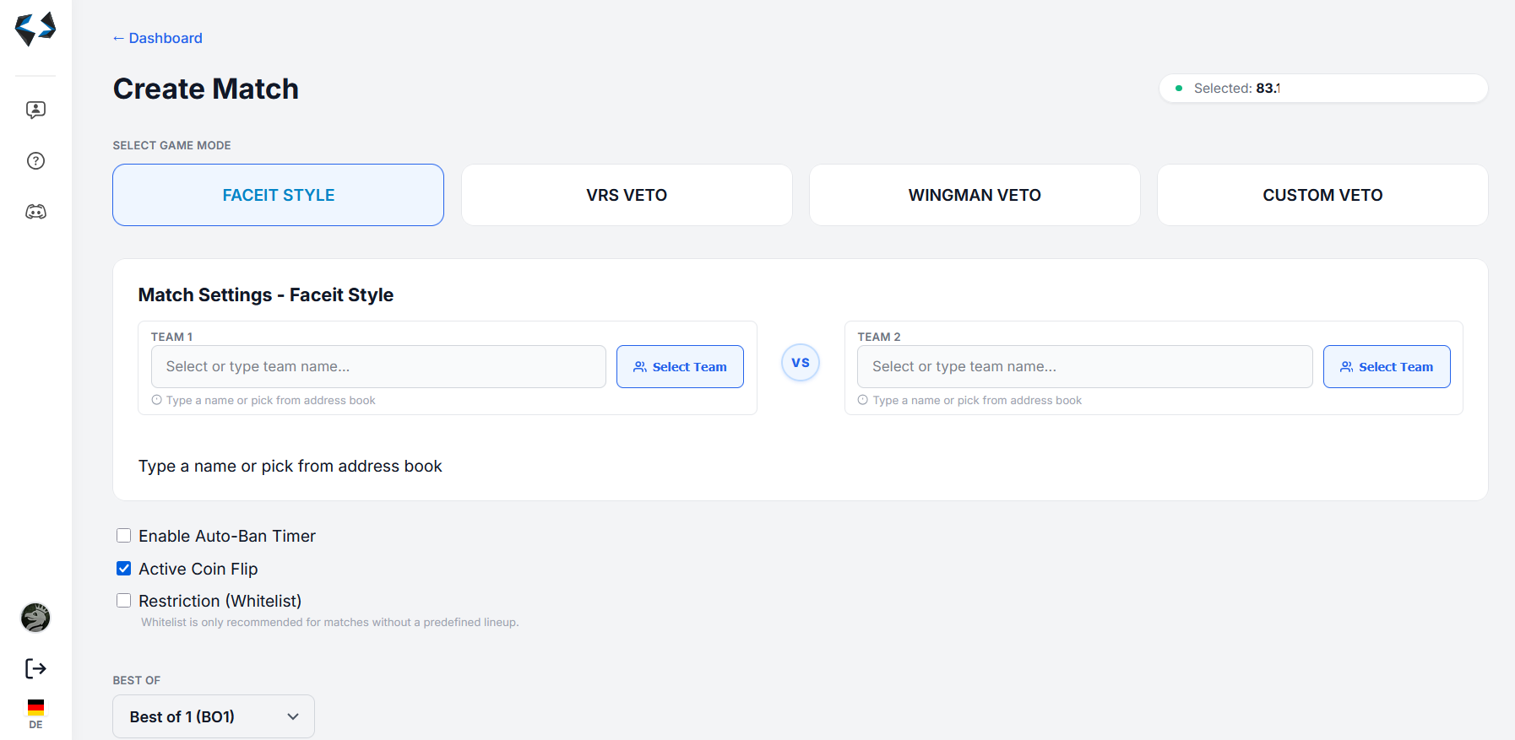Enable the Restriction (Whitelist) checkbox
The image size is (1515, 740).
click(x=124, y=601)
